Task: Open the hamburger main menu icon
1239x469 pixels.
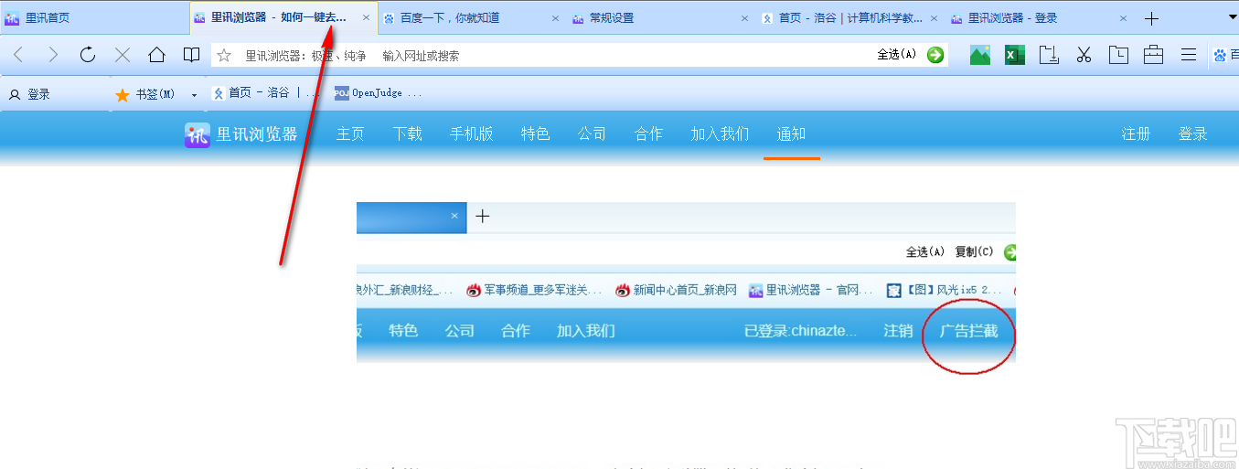Action: pos(1189,55)
